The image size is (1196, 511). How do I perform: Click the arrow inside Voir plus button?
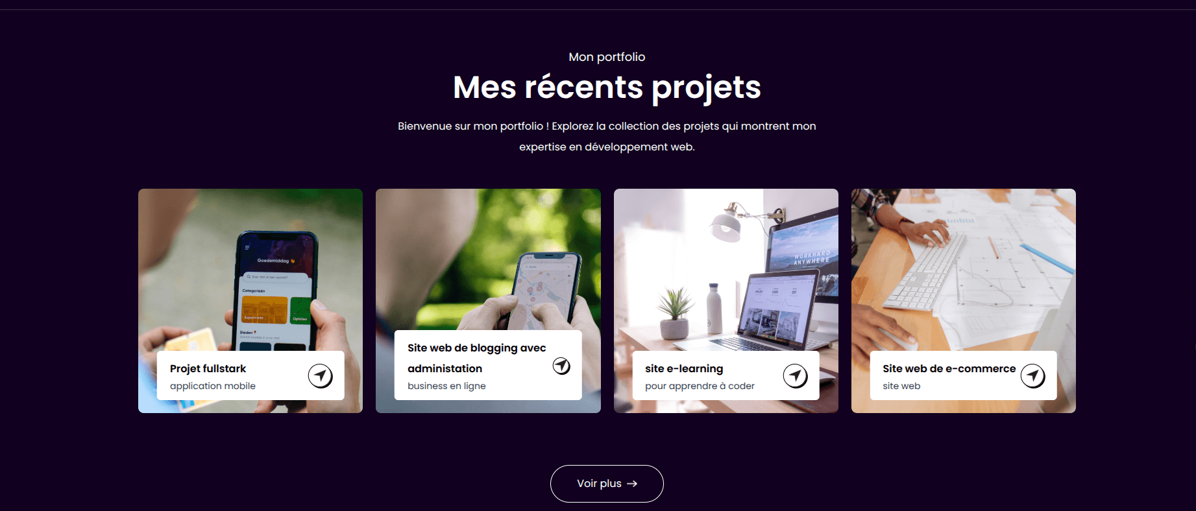coord(632,484)
